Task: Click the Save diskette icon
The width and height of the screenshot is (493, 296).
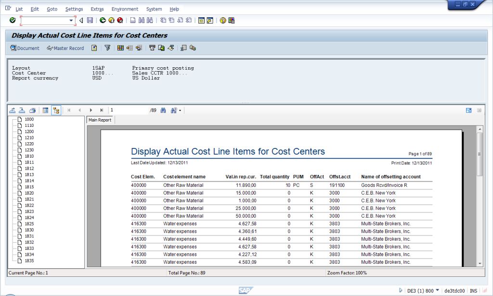Action: tap(90, 20)
